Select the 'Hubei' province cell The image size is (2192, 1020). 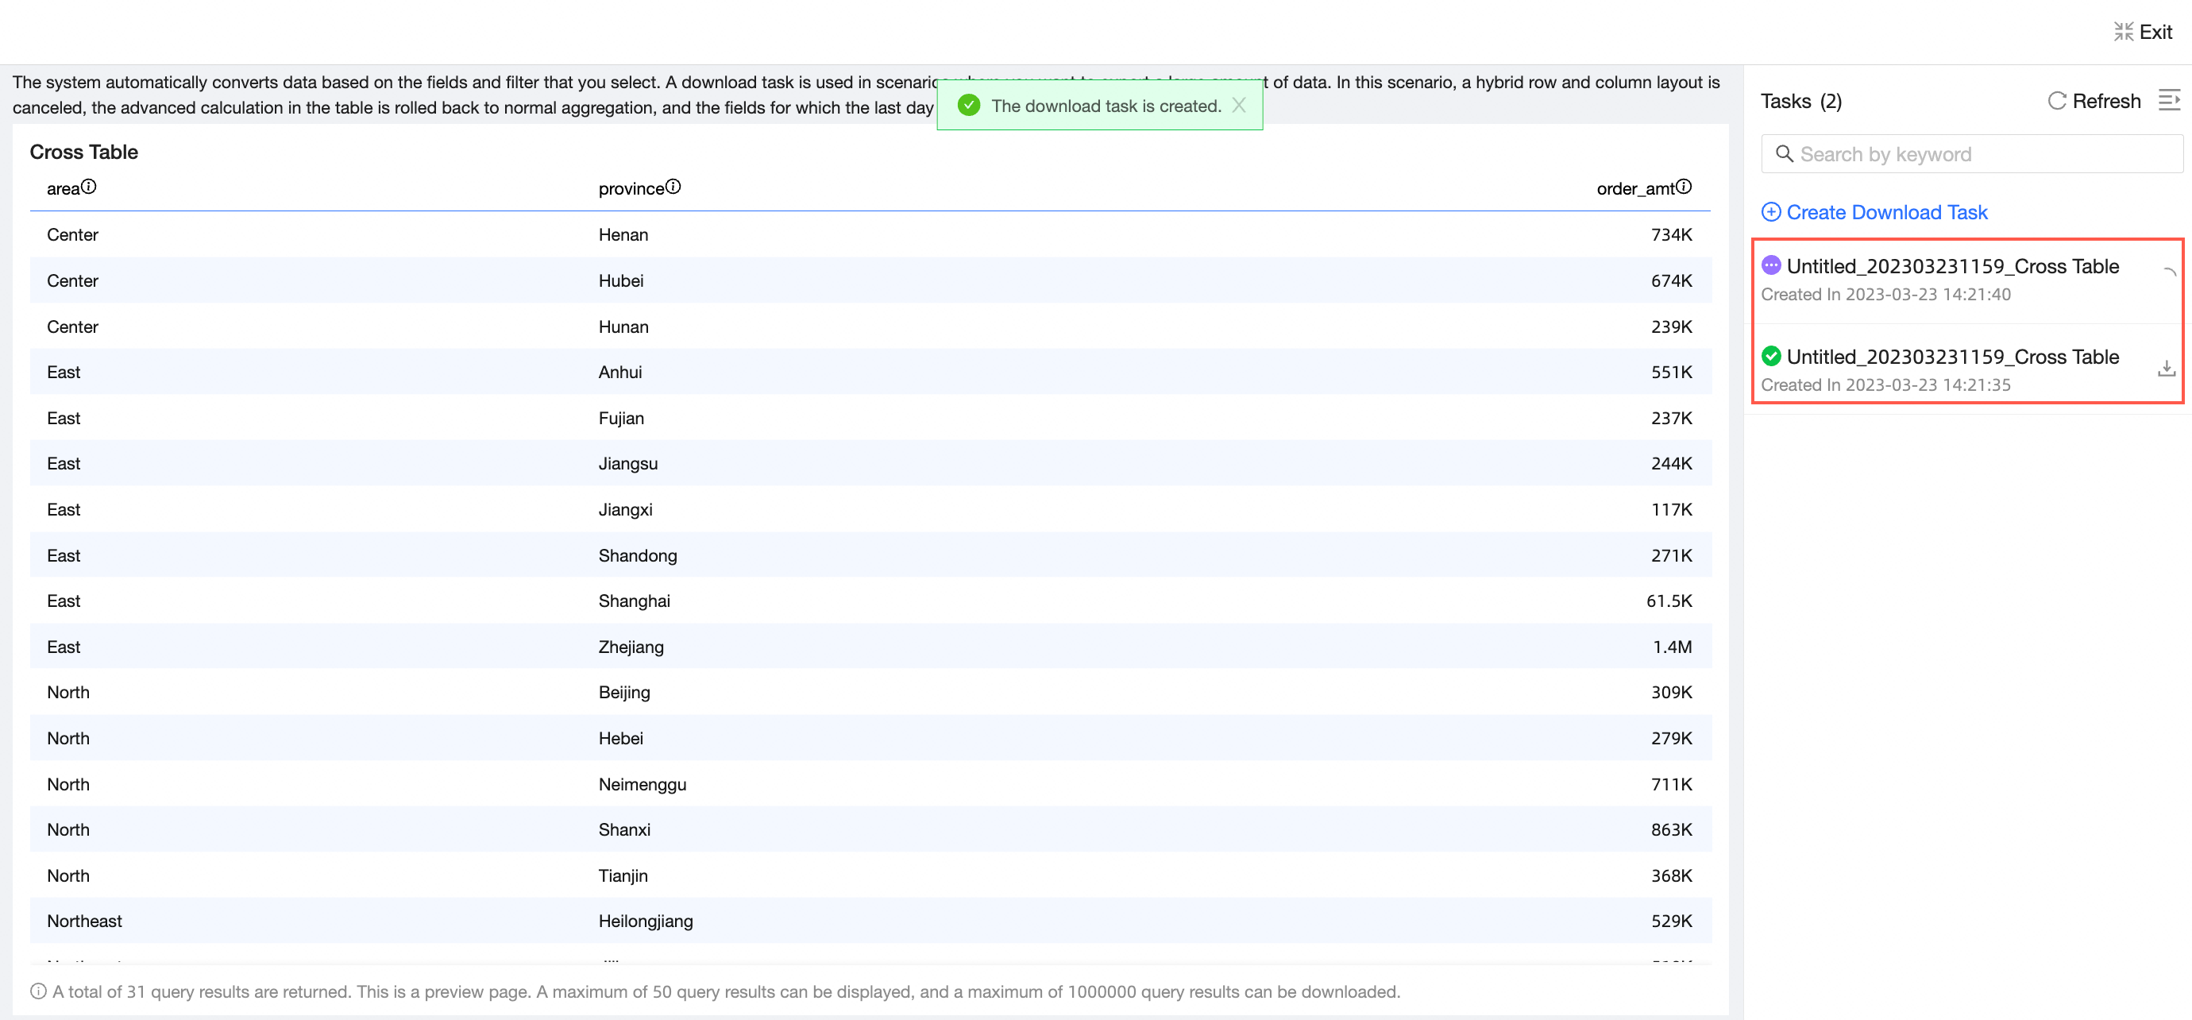point(620,280)
